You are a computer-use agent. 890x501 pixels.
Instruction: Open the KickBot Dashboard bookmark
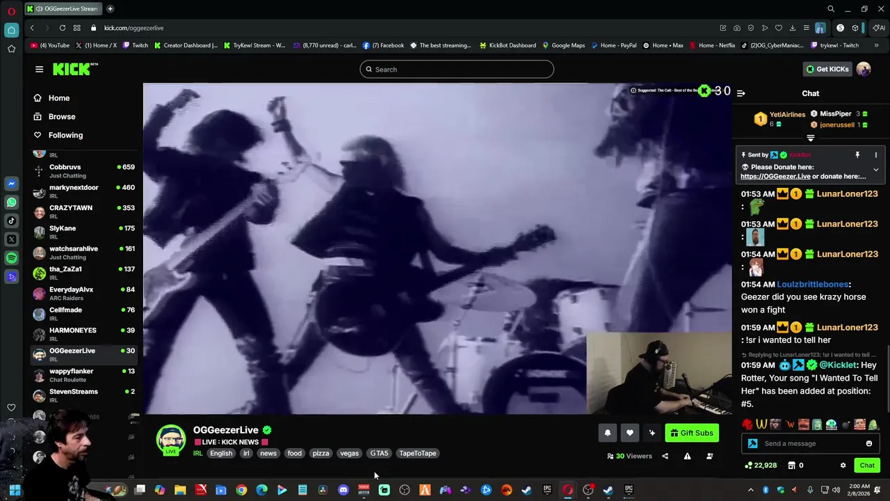point(508,45)
